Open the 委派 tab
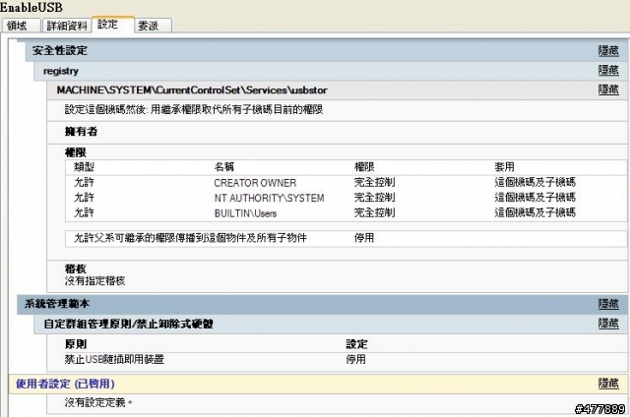 (x=153, y=26)
